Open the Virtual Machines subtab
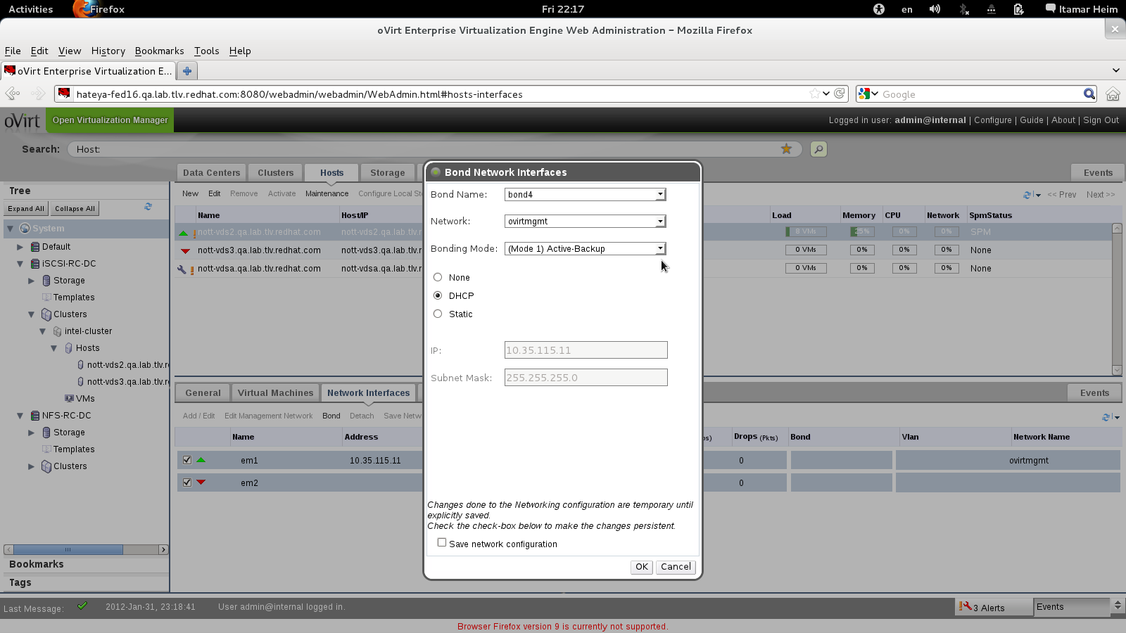The image size is (1126, 633). 275,393
